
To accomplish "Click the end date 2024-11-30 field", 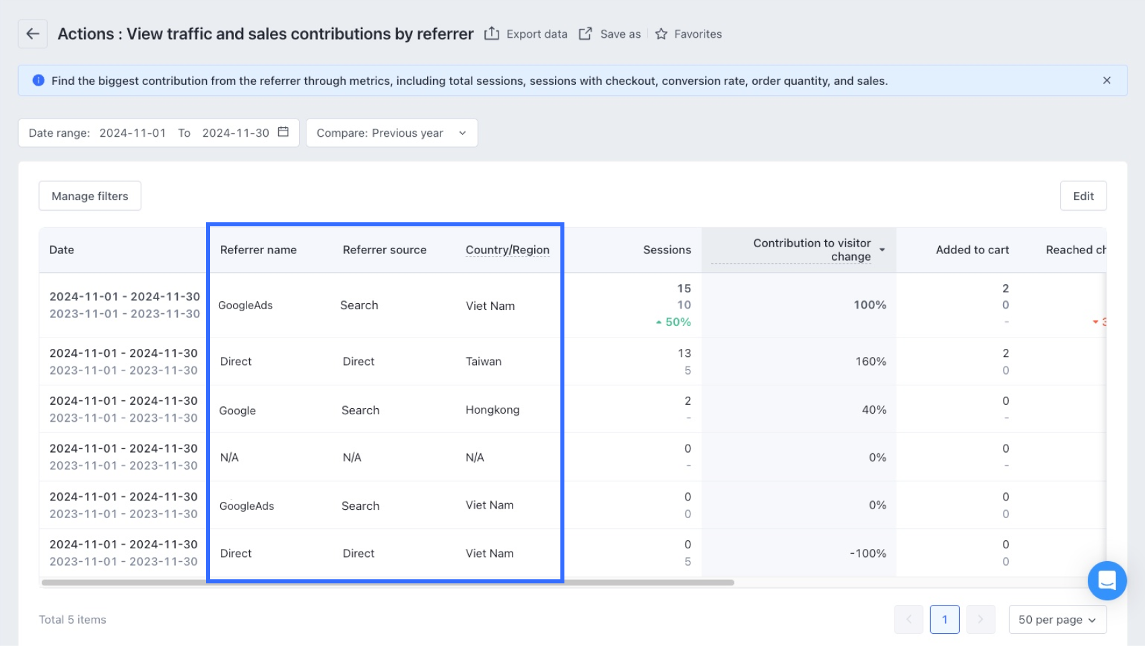I will pyautogui.click(x=236, y=133).
